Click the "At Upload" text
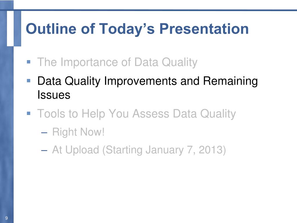 pos(76,150)
